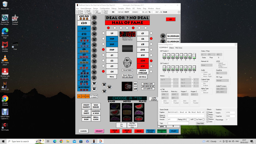Click the CHANGE STAKE button

(x=150, y=131)
